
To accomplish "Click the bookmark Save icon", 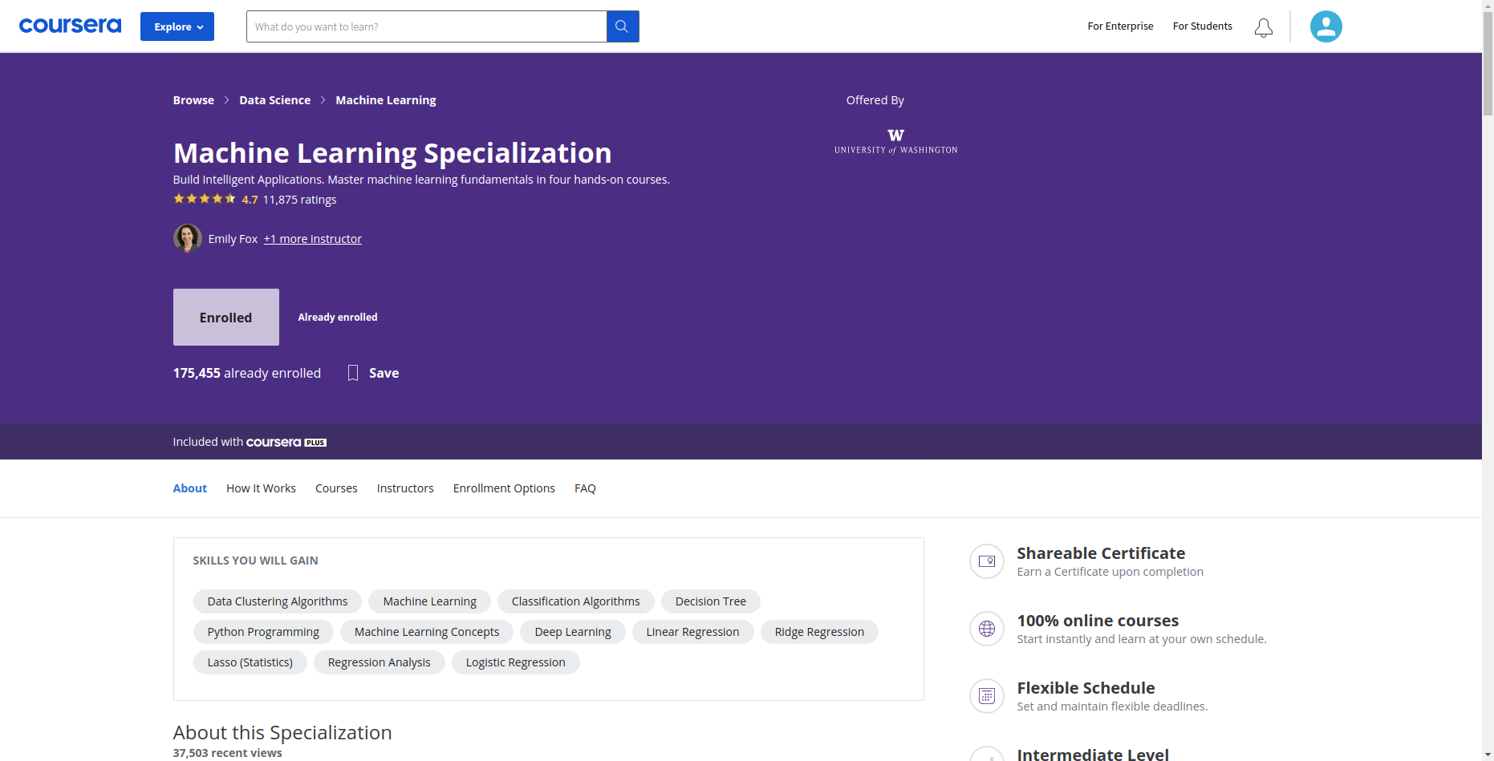I will (x=353, y=373).
